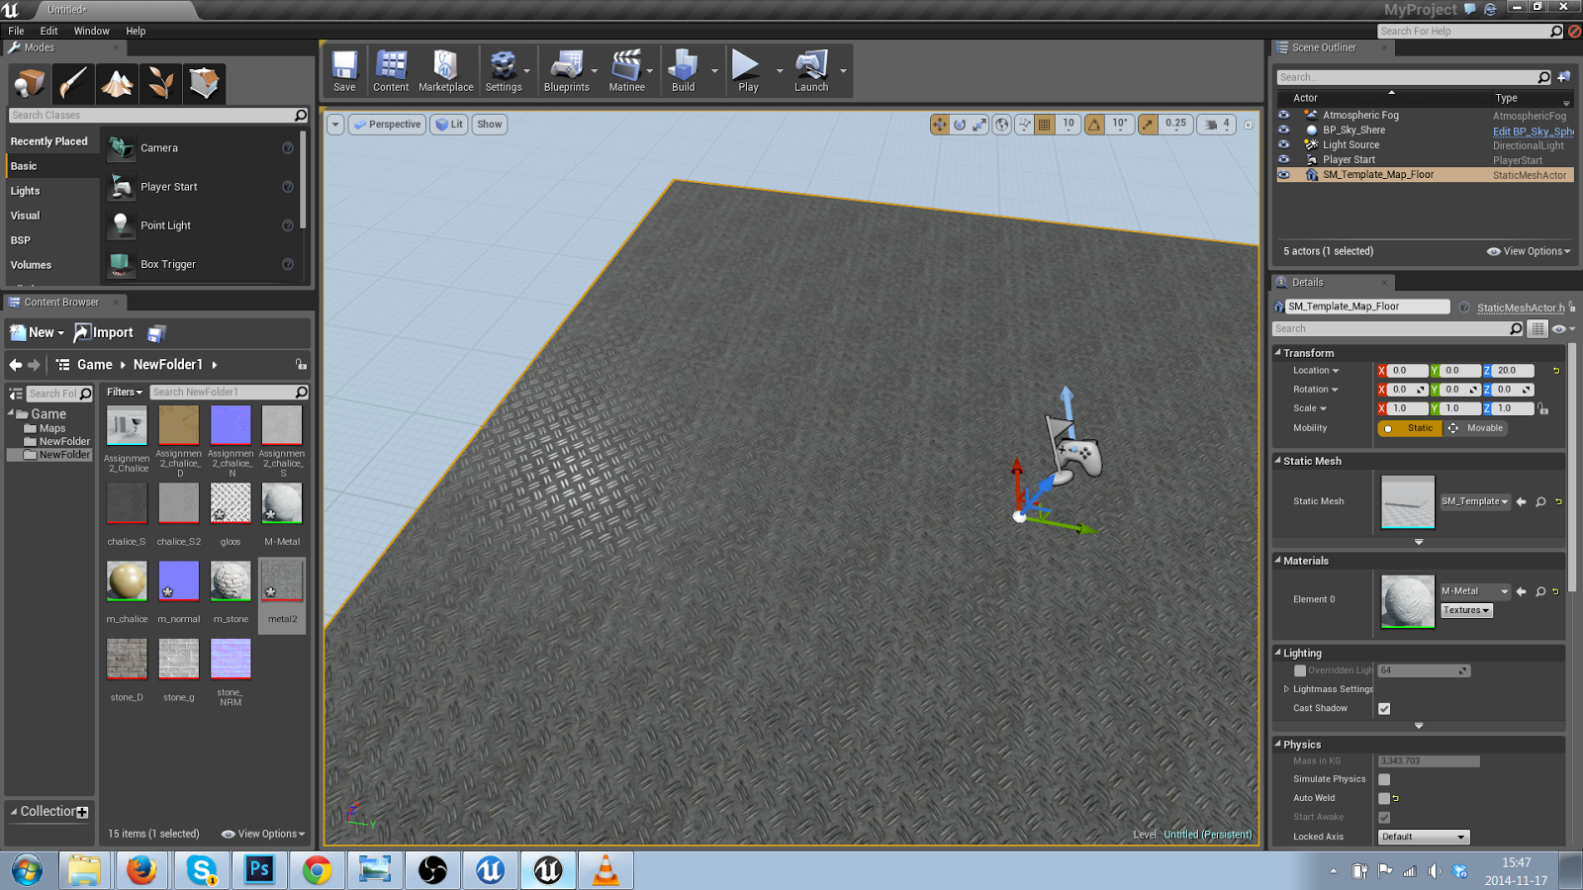Screen dimensions: 1583x890
Task: Click the Build toolbar icon
Action: (x=683, y=71)
